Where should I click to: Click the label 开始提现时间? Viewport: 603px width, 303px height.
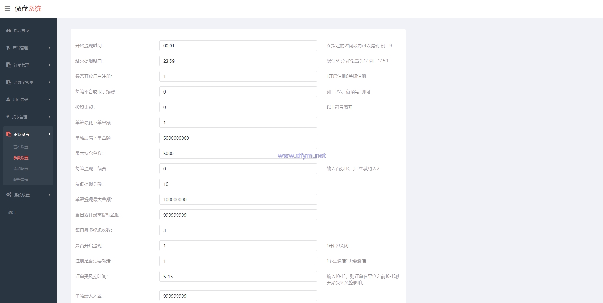tap(89, 46)
